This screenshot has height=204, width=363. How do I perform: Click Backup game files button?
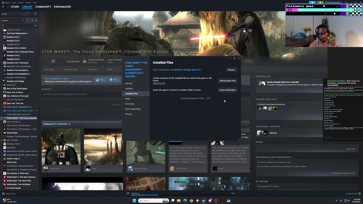227,80
